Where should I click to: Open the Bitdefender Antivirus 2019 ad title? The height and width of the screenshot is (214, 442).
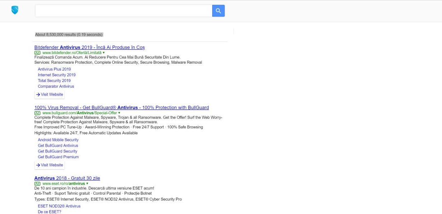tap(89, 47)
